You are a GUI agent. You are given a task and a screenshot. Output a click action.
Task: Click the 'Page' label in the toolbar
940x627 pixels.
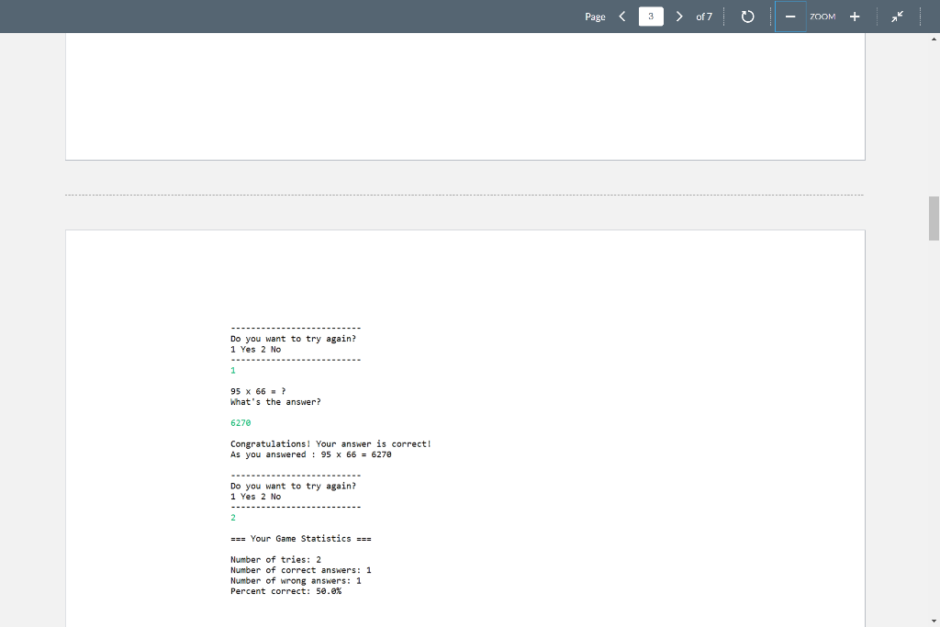click(594, 17)
